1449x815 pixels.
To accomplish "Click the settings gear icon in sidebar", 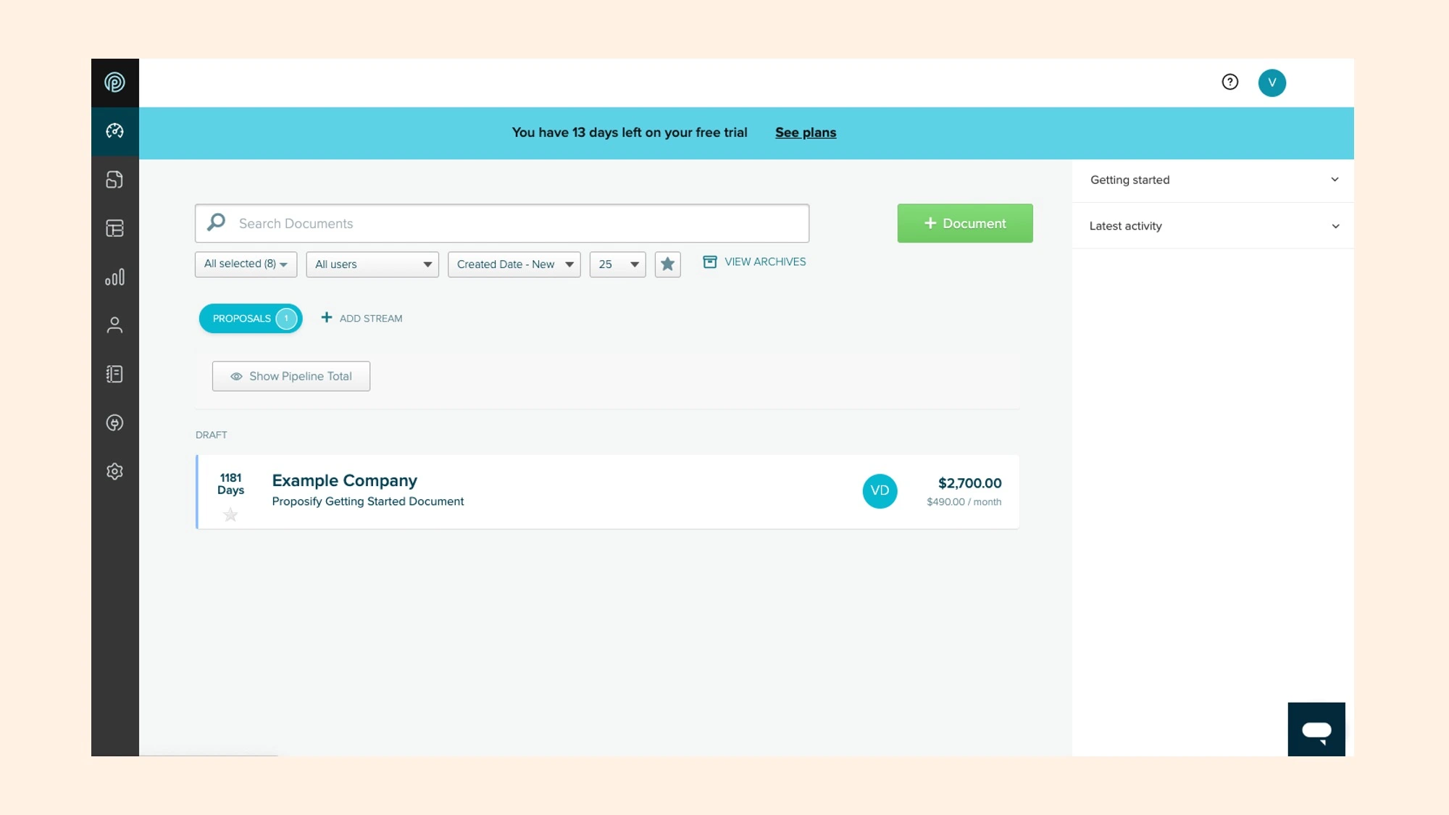I will click(x=114, y=472).
